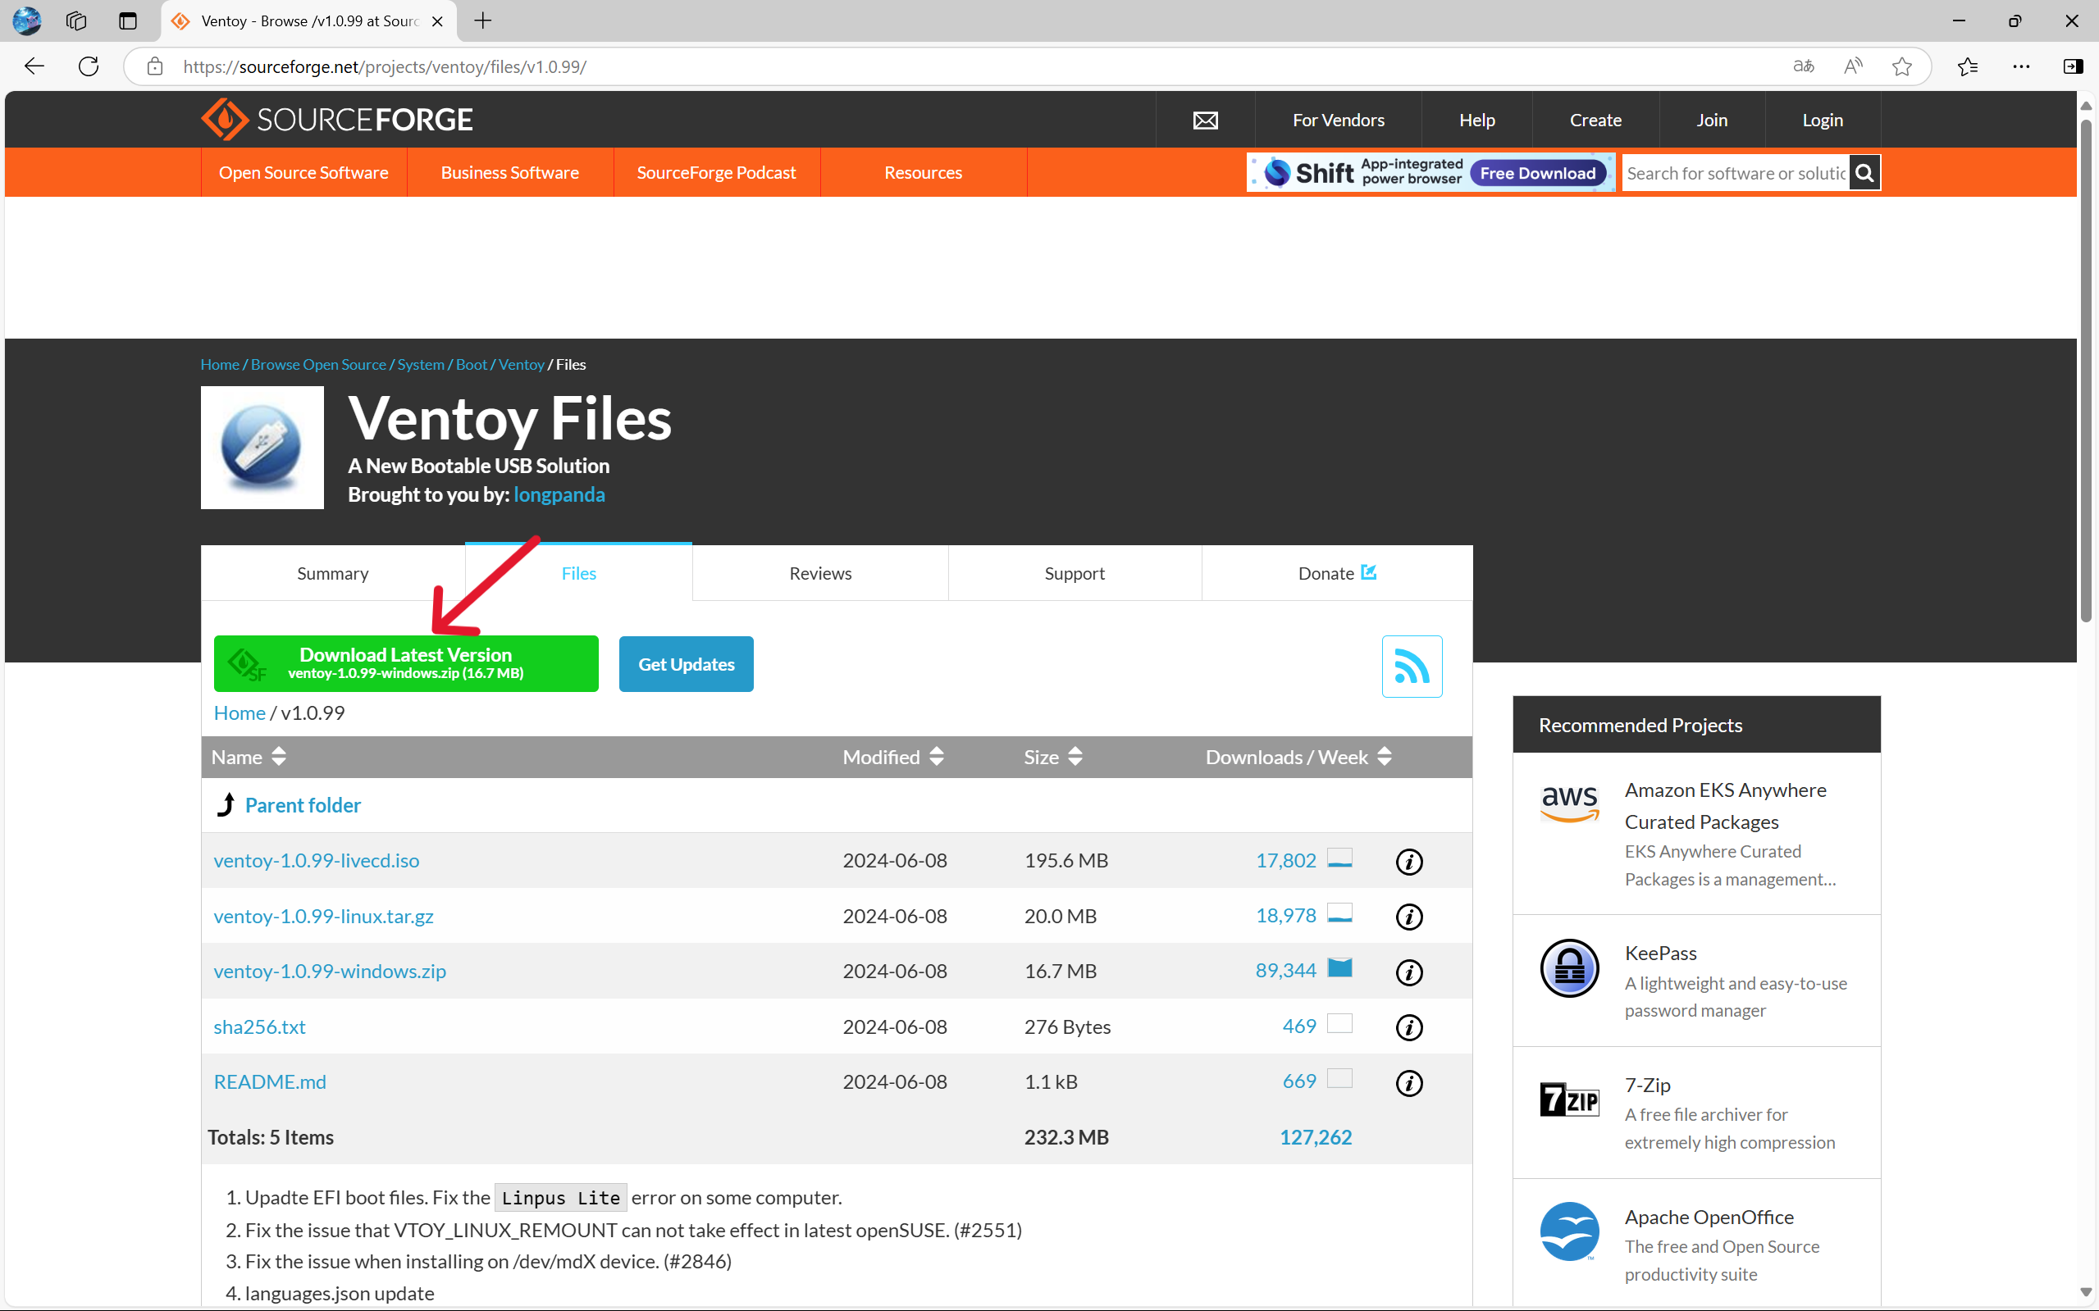Viewport: 2099px width, 1311px height.
Task: Click the page vertical scrollbar
Action: (2086, 373)
